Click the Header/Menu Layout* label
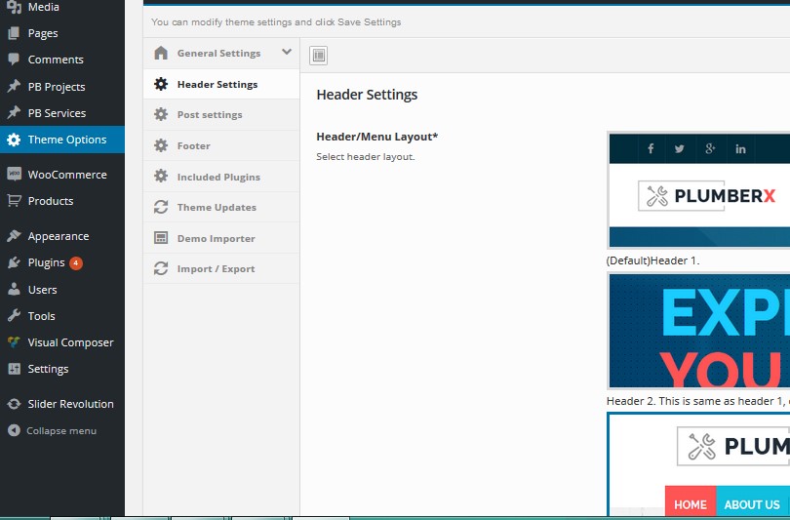Image resolution: width=790 pixels, height=520 pixels. [x=376, y=137]
